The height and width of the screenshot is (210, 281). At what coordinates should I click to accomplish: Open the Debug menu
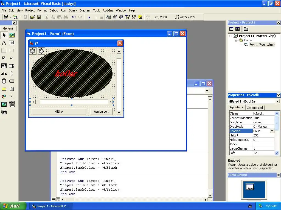pyautogui.click(x=54, y=10)
